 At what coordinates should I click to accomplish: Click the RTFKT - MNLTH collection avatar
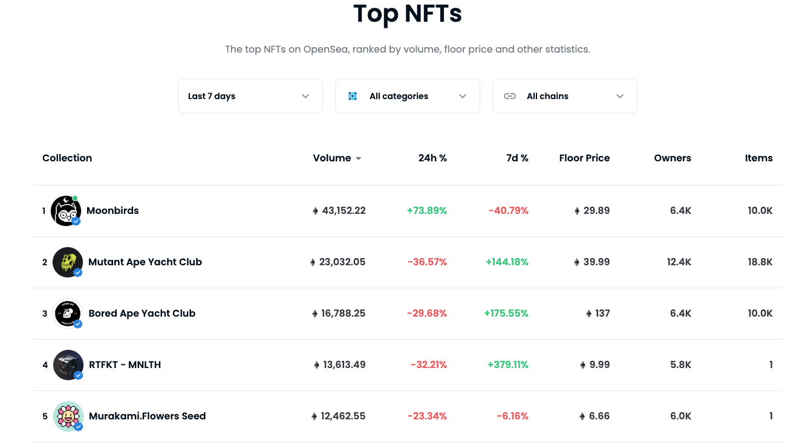(67, 364)
